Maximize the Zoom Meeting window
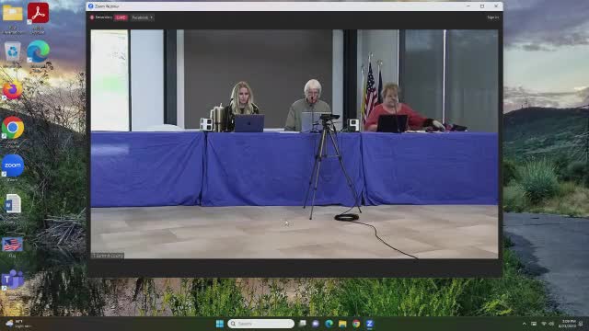The height and width of the screenshot is (331, 589). (482, 6)
